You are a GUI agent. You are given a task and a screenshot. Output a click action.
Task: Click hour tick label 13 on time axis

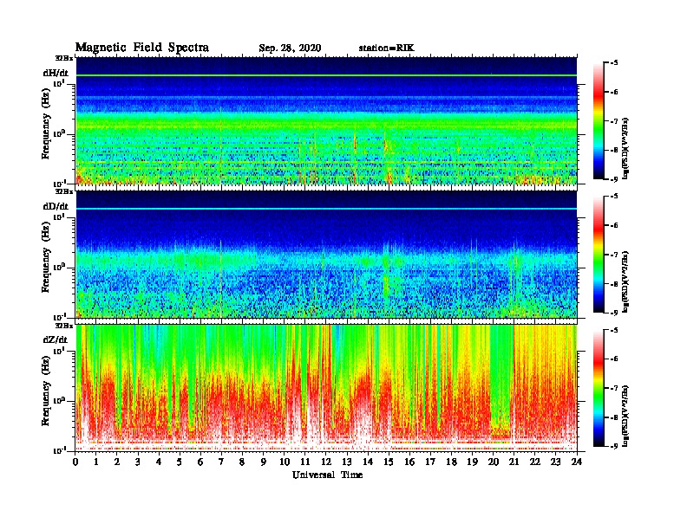(347, 462)
